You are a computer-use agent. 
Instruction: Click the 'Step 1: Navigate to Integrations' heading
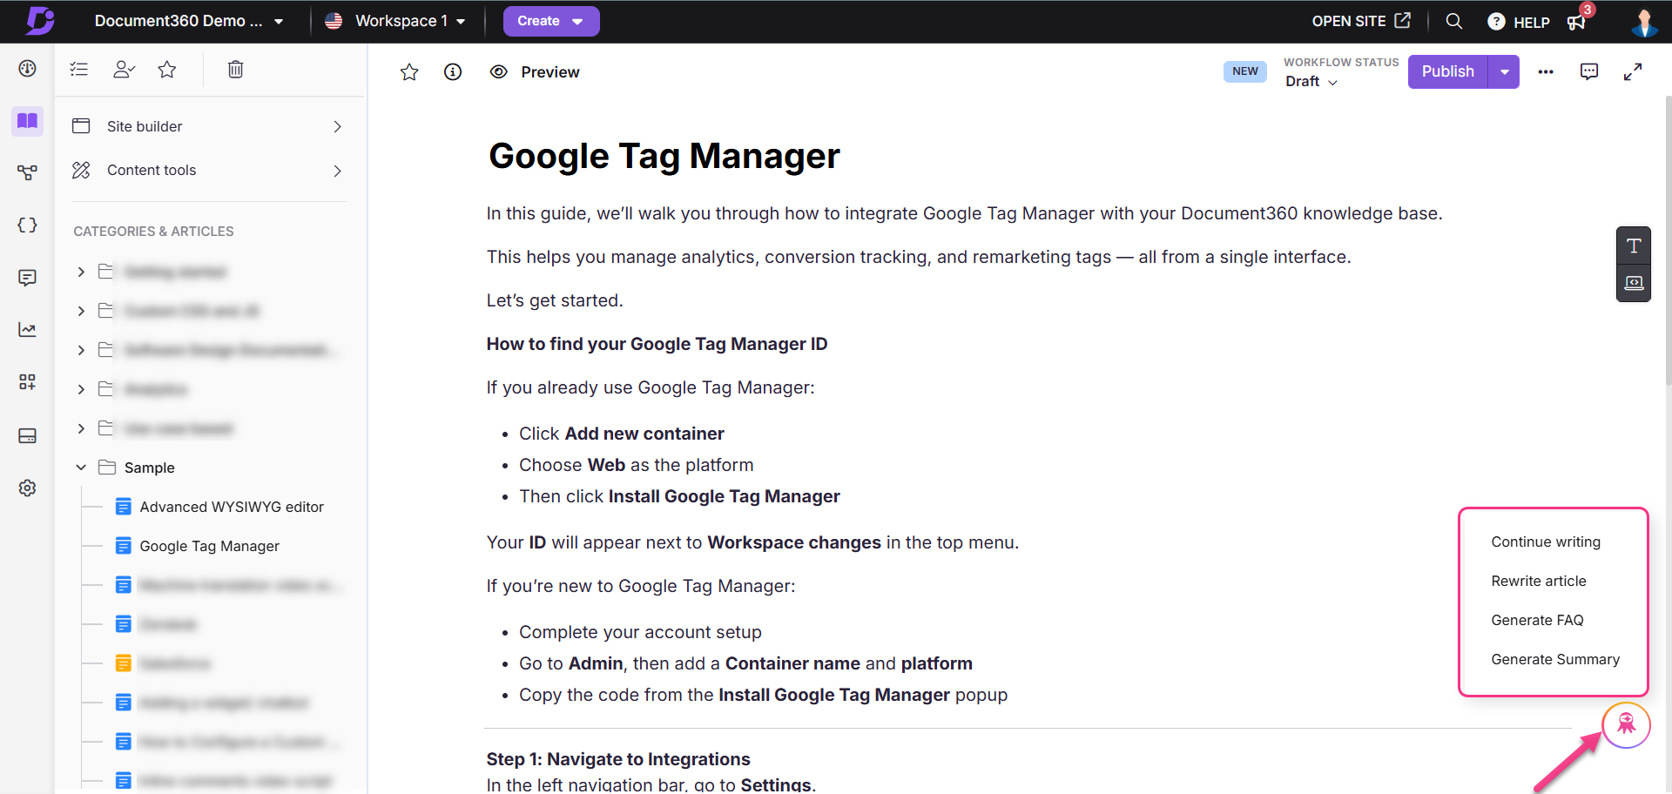click(618, 759)
